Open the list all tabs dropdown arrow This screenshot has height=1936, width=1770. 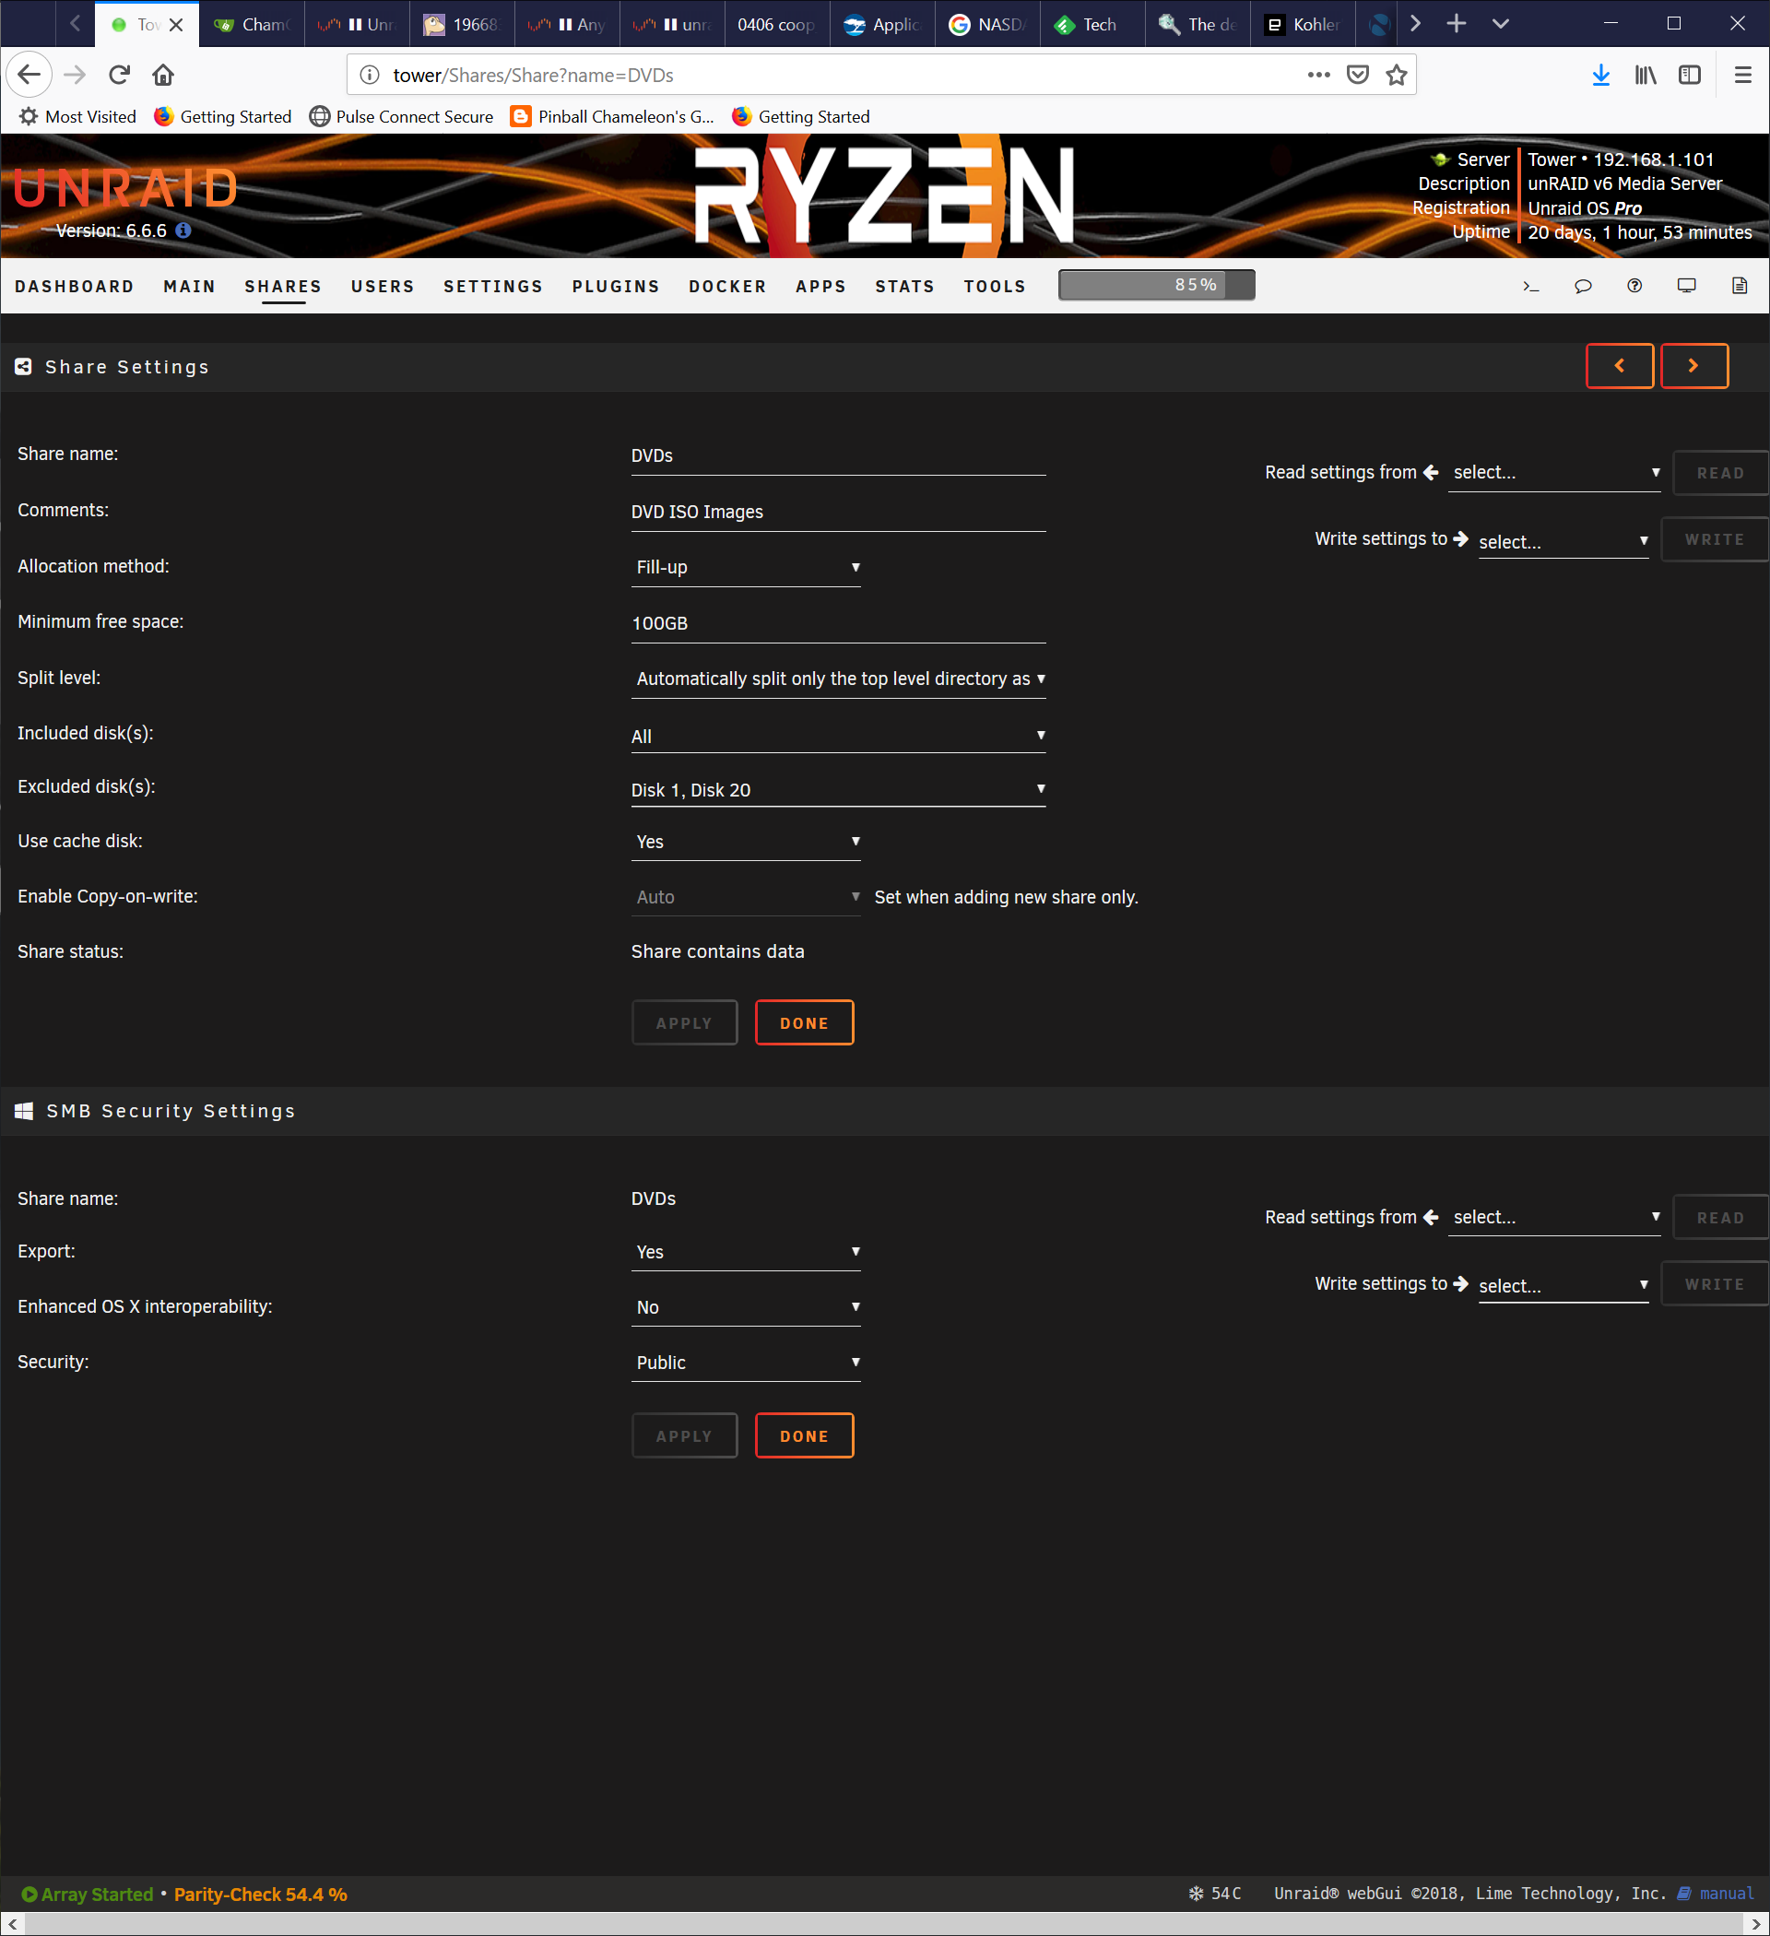pyautogui.click(x=1500, y=24)
